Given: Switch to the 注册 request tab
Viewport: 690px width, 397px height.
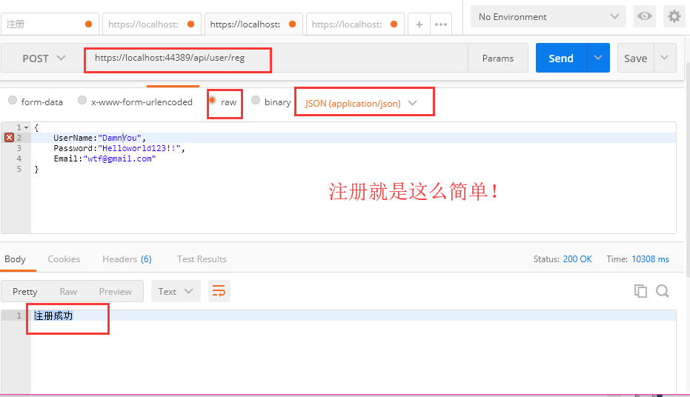Looking at the screenshot, I should click(x=49, y=24).
